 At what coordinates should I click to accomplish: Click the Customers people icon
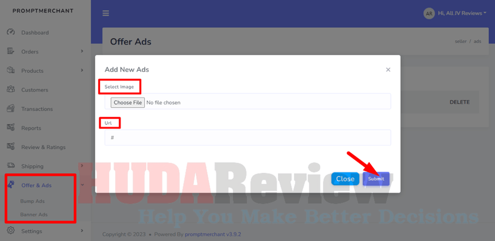(11, 90)
